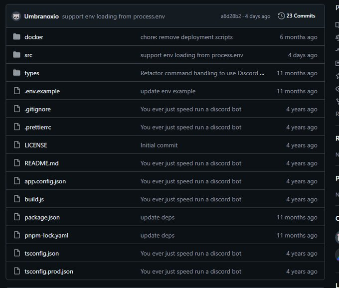The width and height of the screenshot is (339, 288).
Task: Open the tsconfig.prod.json file
Action: click(x=49, y=272)
